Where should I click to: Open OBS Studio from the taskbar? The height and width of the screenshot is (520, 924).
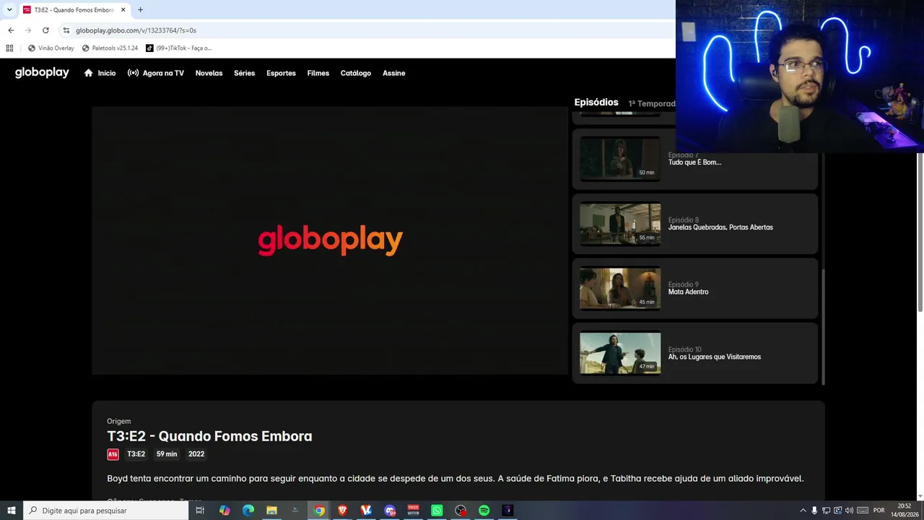[461, 511]
